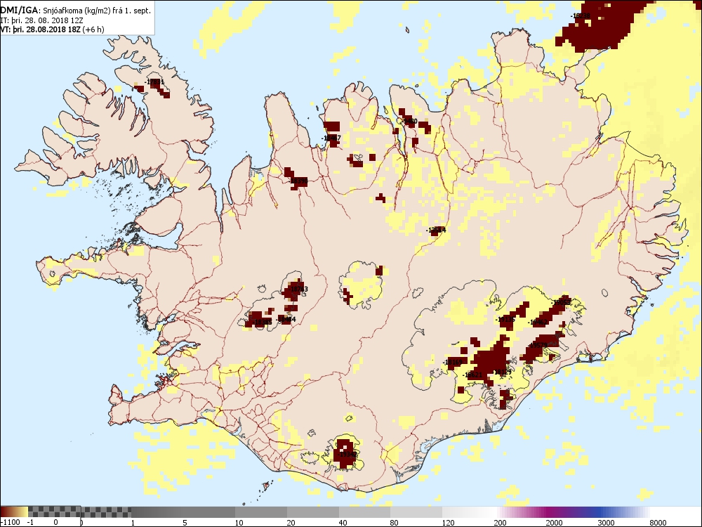Select the -16621 value label
Screen dimensions: 702x527
pyautogui.click(x=472, y=375)
